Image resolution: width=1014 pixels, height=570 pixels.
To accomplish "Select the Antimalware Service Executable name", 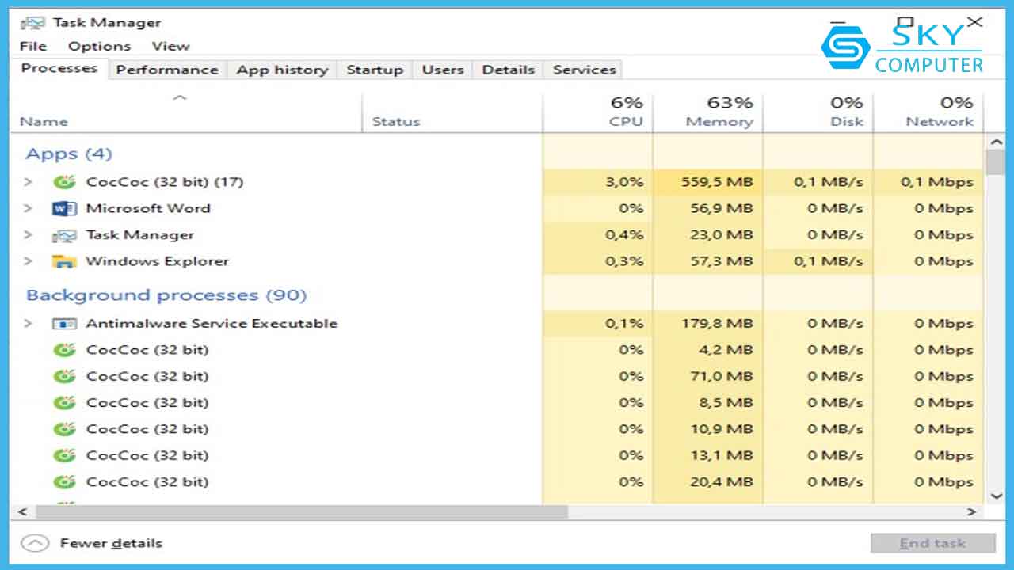I will point(212,324).
